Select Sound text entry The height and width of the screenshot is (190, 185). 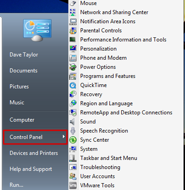(x=88, y=122)
